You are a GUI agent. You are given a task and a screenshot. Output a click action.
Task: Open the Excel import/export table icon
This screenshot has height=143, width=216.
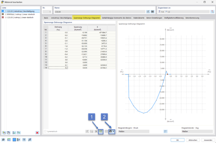[101, 131]
